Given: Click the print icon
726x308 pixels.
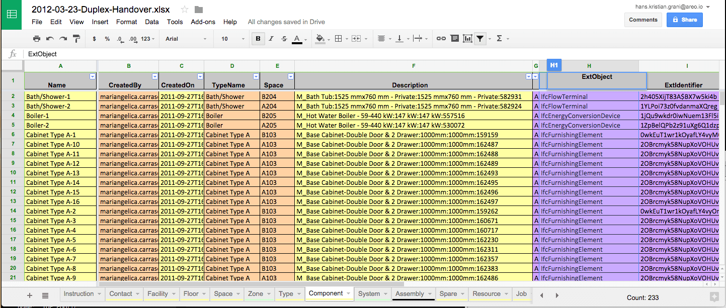Looking at the screenshot, I should [36, 39].
